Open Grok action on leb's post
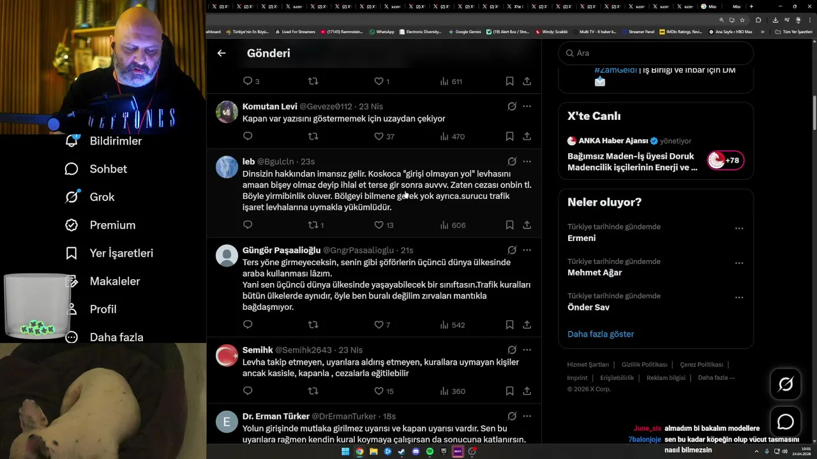The height and width of the screenshot is (459, 817). point(512,161)
